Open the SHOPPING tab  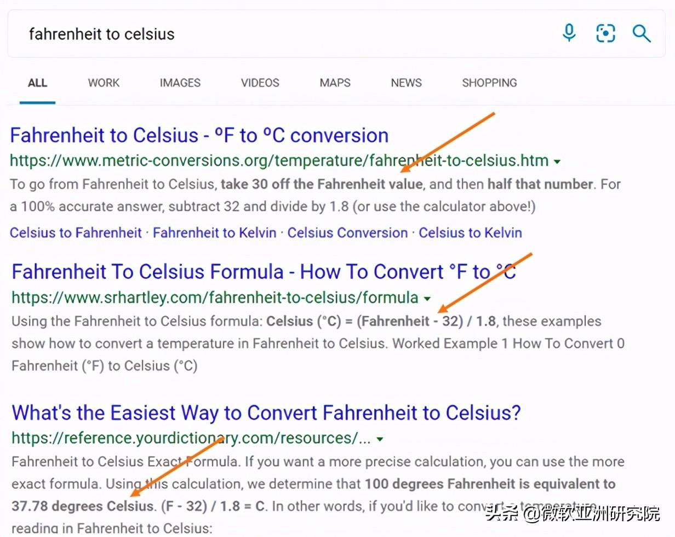(489, 83)
